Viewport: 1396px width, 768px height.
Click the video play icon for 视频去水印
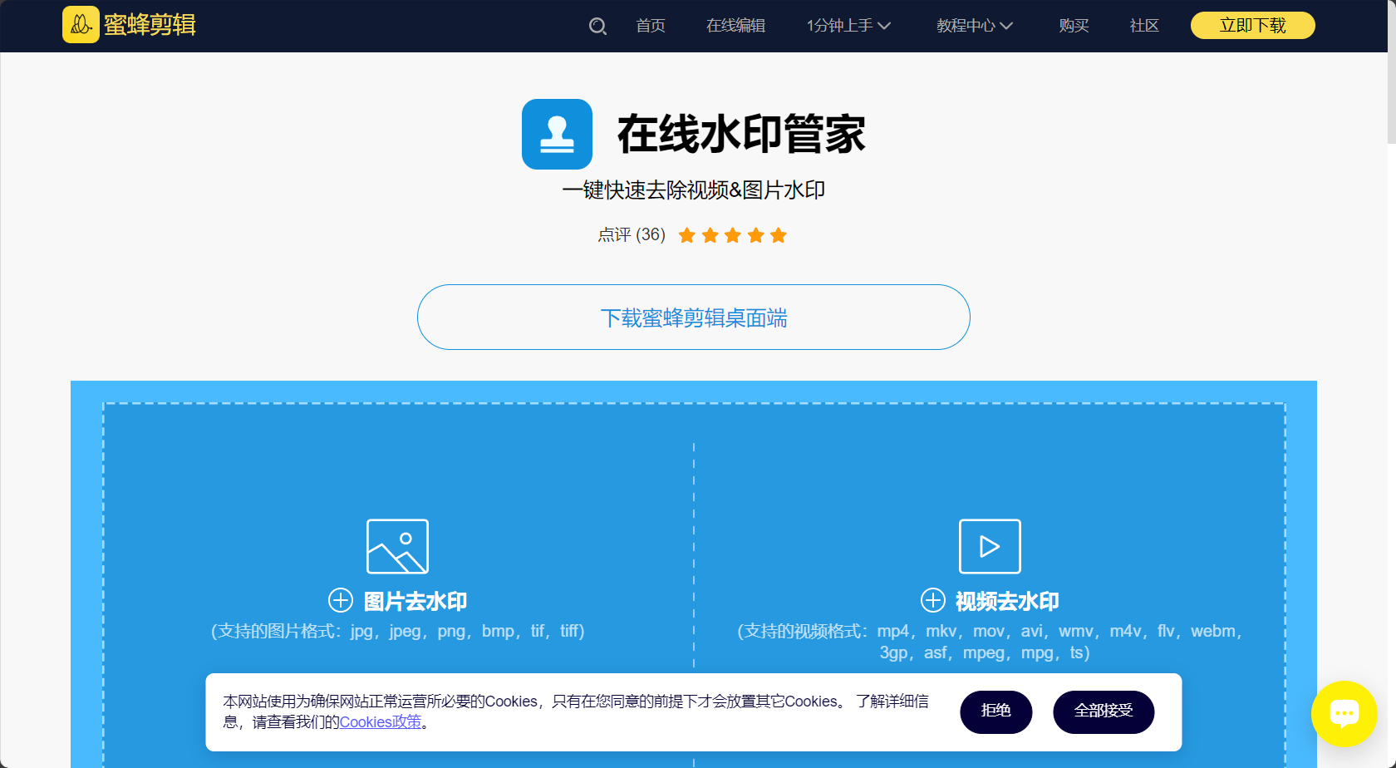(990, 546)
